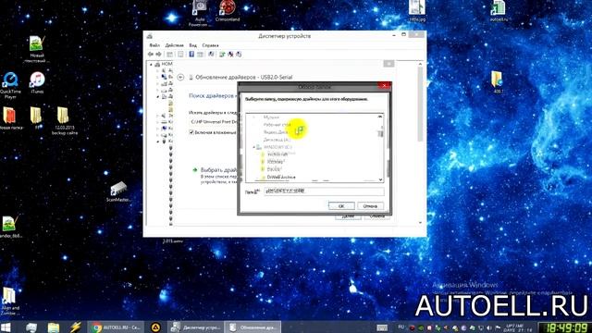Open the driver search location combo box

(x=214, y=121)
